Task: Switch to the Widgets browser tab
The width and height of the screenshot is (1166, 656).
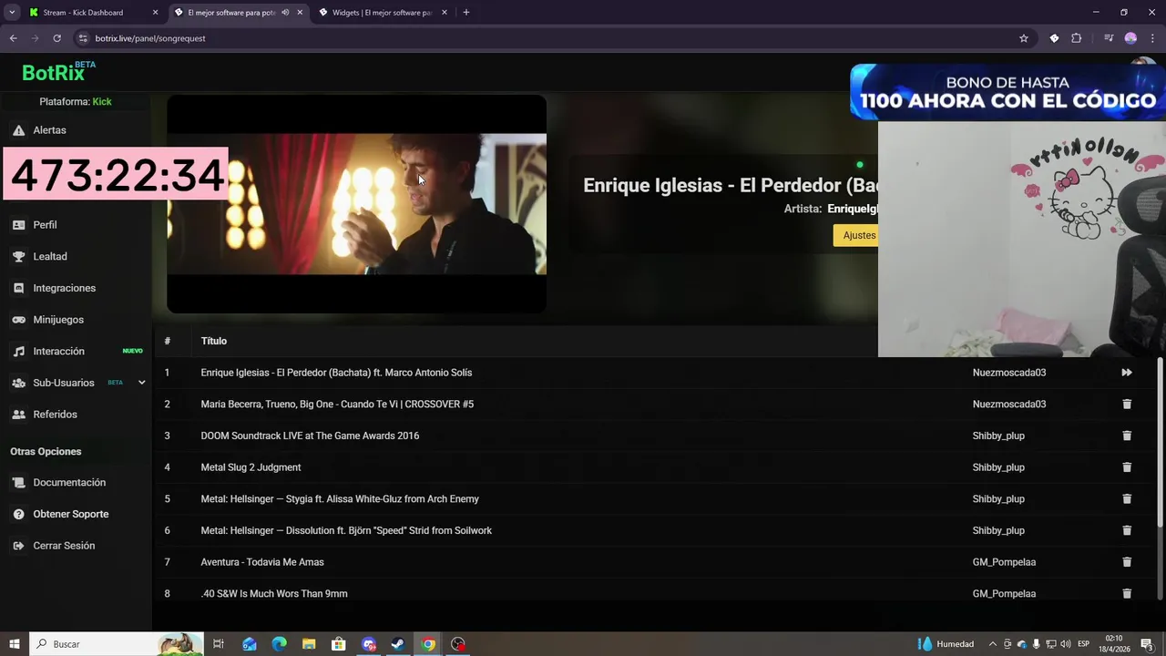Action: point(382,13)
